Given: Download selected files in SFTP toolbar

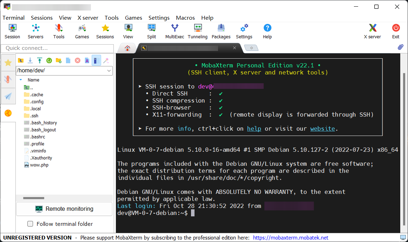Looking at the screenshot, I should pyautogui.click(x=30, y=61).
